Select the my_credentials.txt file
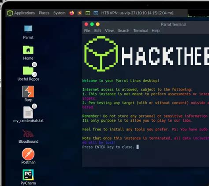 pyautogui.click(x=28, y=115)
